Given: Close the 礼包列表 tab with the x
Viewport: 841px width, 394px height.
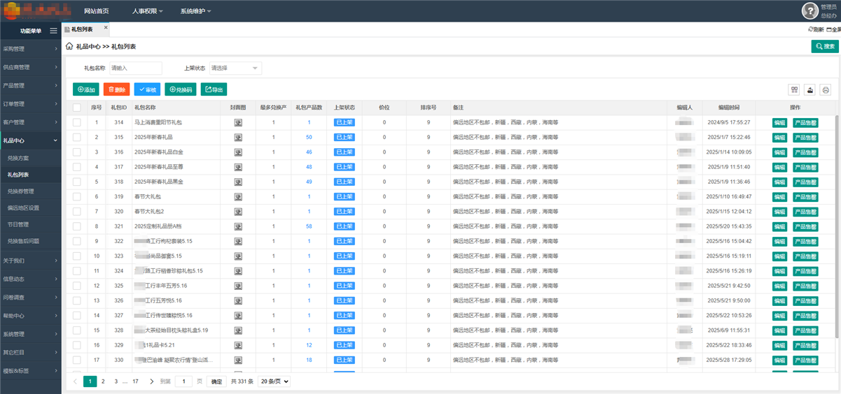Looking at the screenshot, I should [x=106, y=28].
